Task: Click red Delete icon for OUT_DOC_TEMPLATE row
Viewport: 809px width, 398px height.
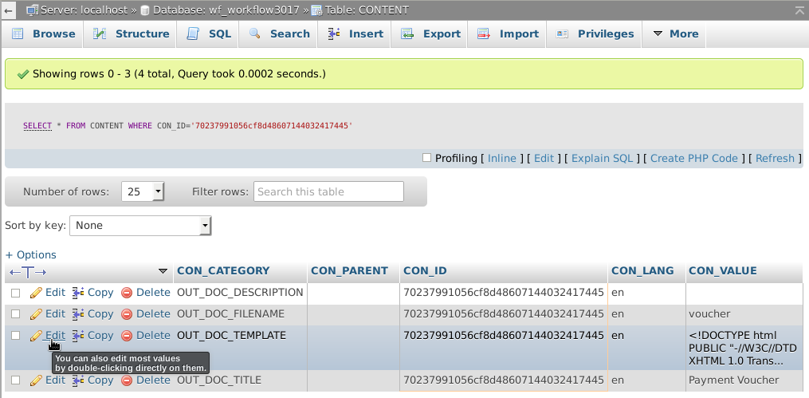Action: point(127,336)
